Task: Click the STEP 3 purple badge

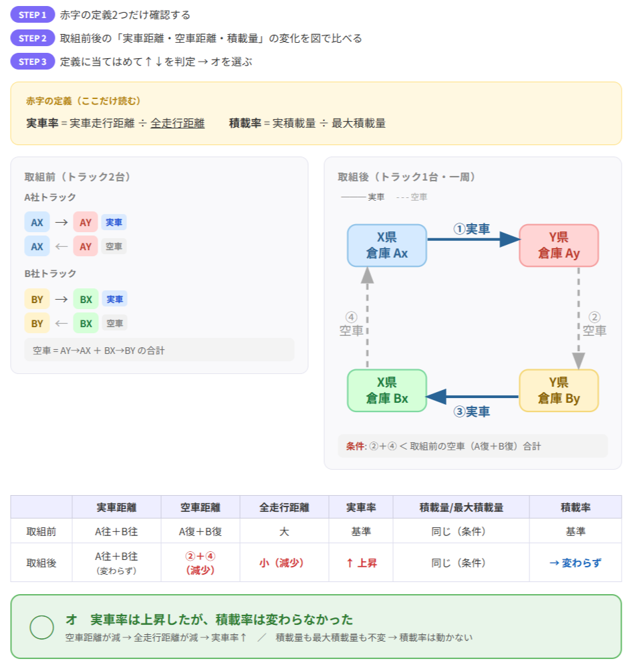Action: pos(33,62)
